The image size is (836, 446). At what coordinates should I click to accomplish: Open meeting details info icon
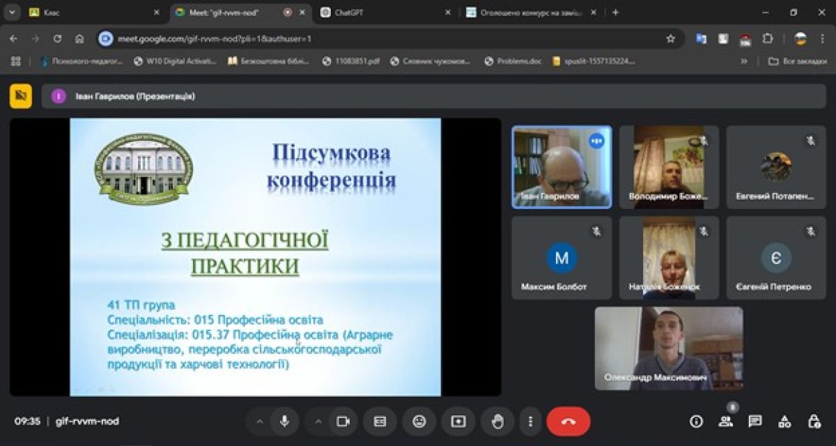coord(695,422)
